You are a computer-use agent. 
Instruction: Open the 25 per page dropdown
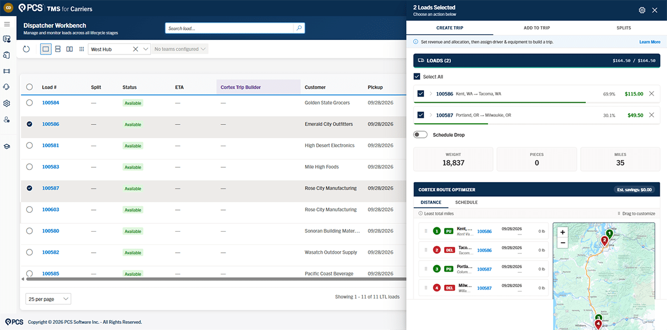48,299
